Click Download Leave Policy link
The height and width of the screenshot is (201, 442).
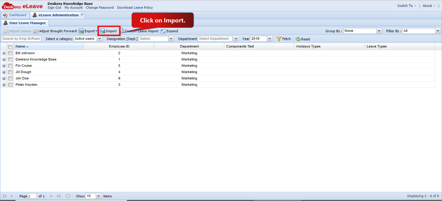pyautogui.click(x=135, y=8)
